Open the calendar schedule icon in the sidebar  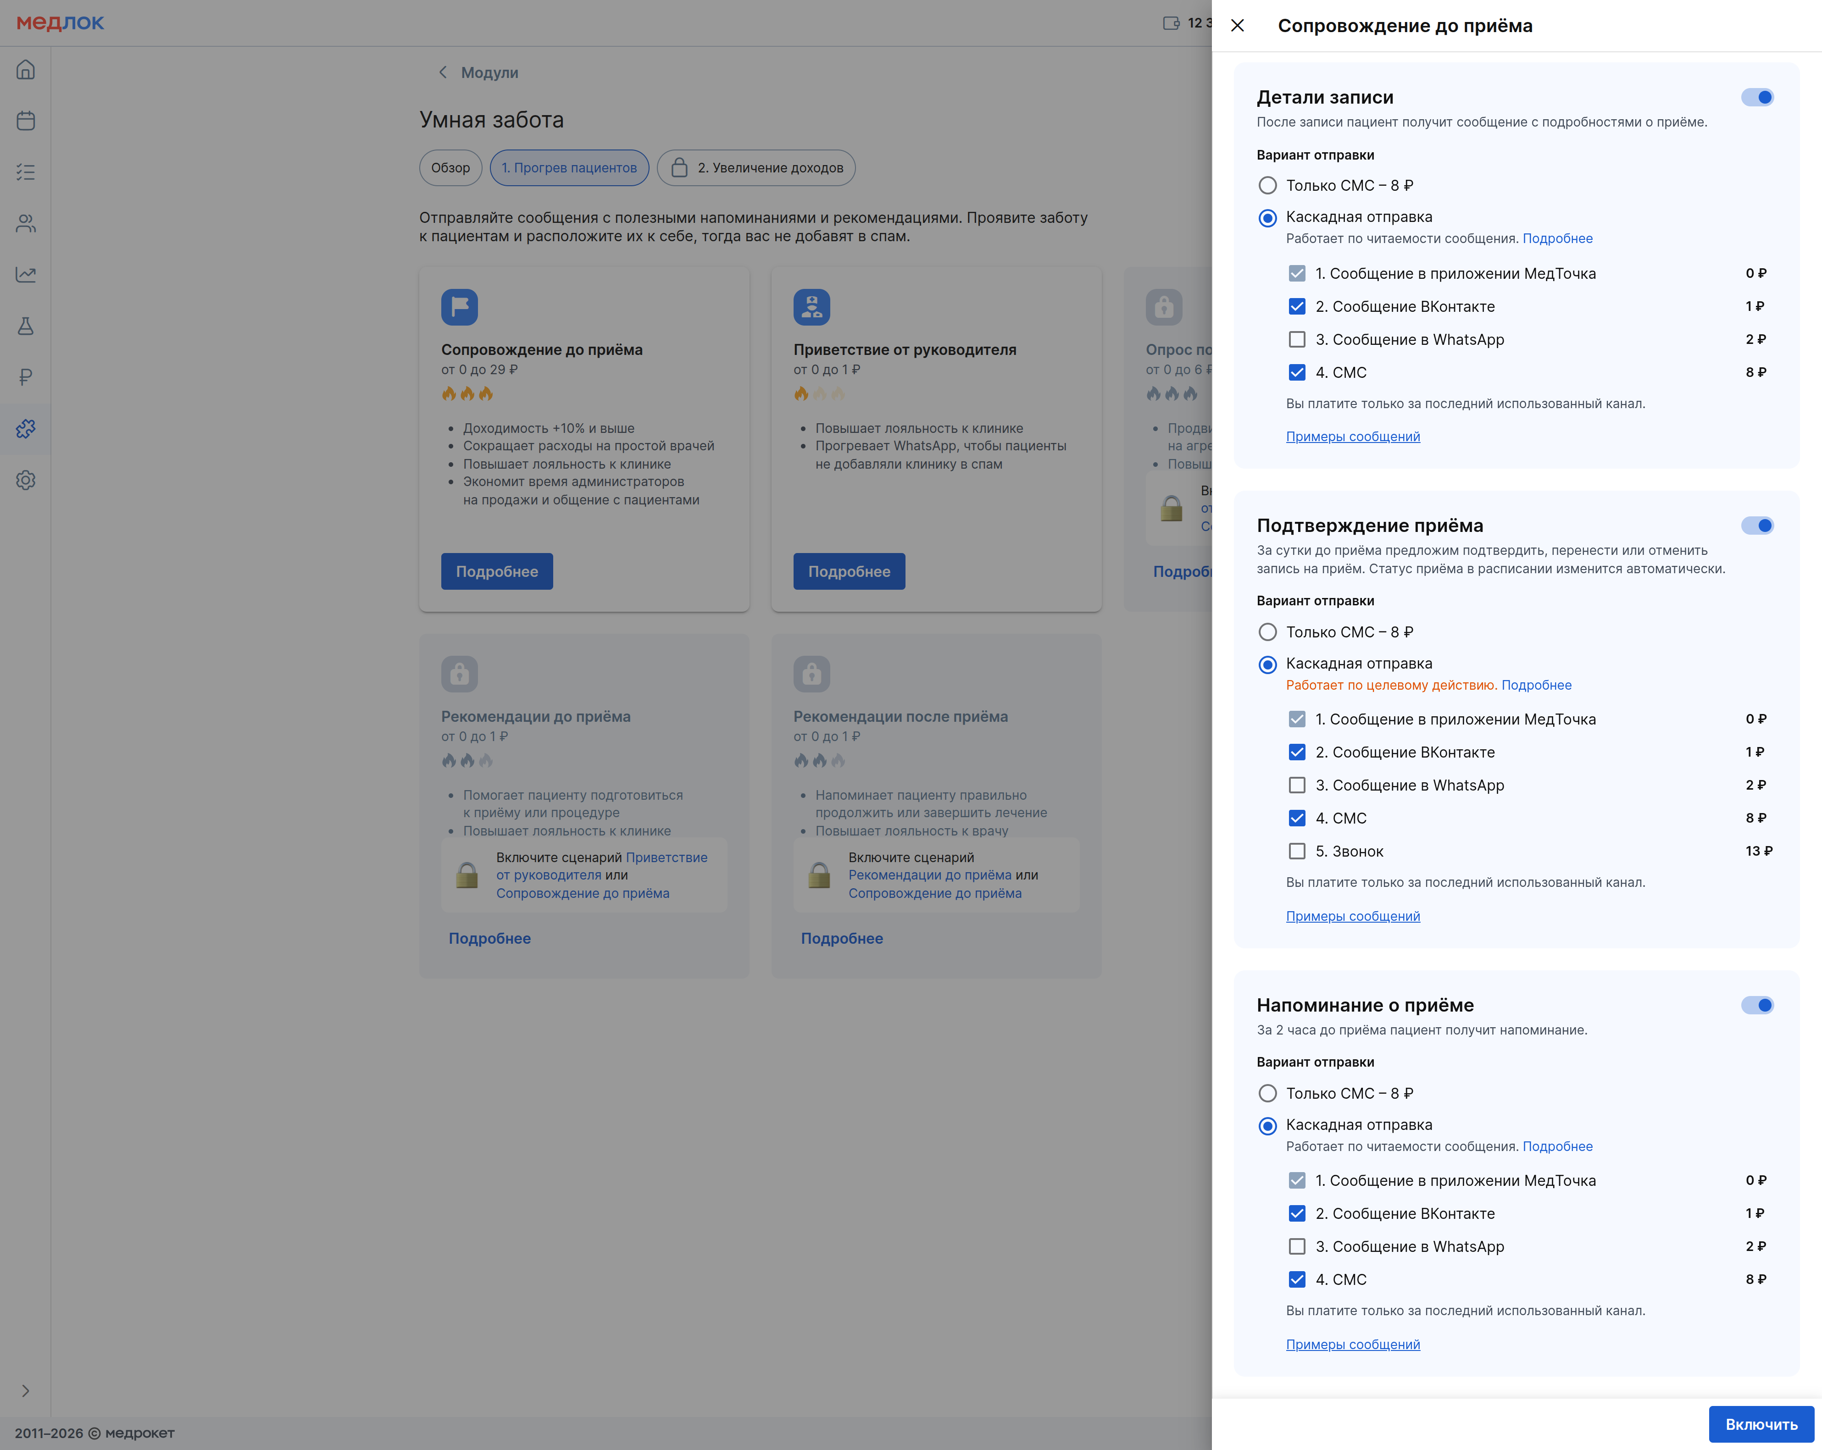pyautogui.click(x=25, y=121)
